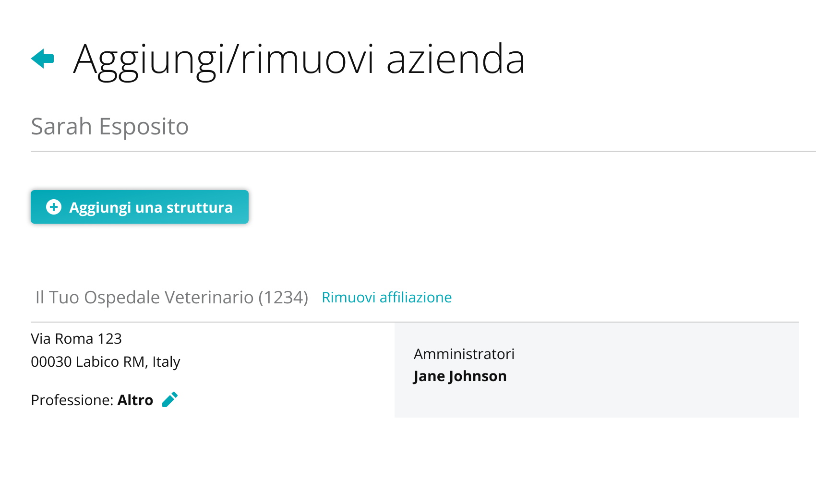The width and height of the screenshot is (816, 480).
Task: Go back using the teal arrow icon
Action: [x=42, y=59]
